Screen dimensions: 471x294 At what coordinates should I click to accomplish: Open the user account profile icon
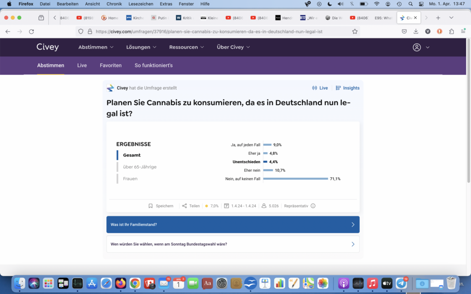coord(417,47)
